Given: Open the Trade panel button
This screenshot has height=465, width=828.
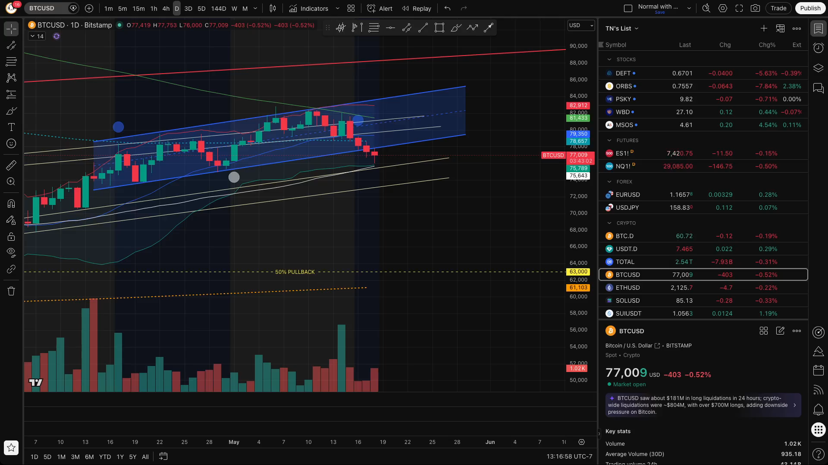Looking at the screenshot, I should coord(778,8).
